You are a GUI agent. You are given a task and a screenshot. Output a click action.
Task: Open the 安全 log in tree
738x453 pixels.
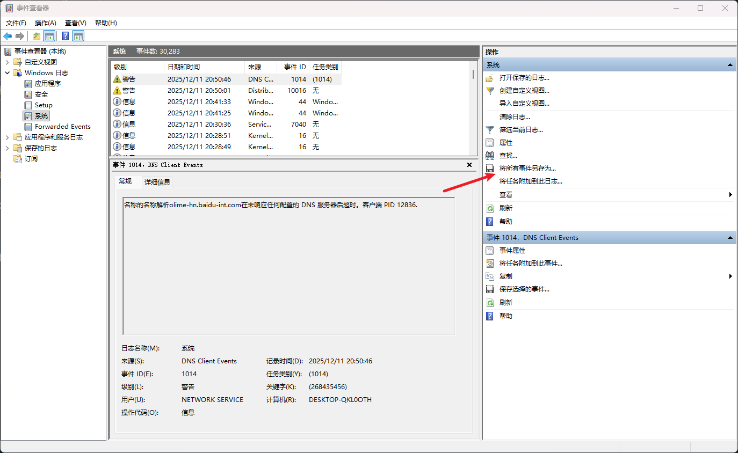(36, 94)
